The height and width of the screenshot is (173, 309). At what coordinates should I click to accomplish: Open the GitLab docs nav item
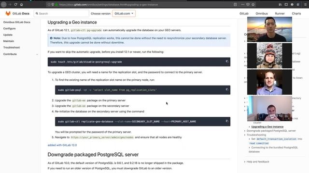[x=244, y=13]
